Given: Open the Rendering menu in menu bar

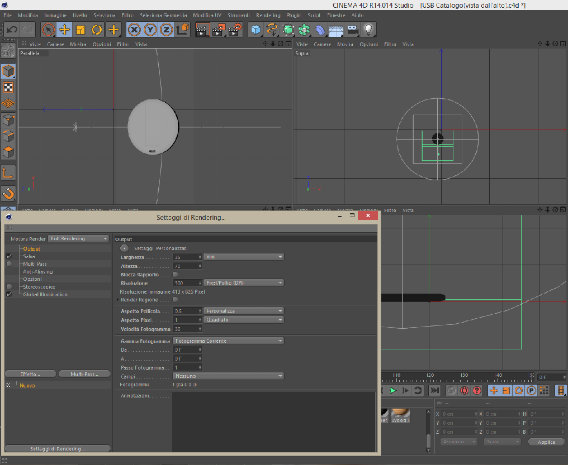Looking at the screenshot, I should pos(268,15).
